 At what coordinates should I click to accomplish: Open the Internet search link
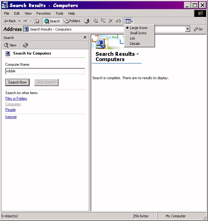[x=11, y=117]
